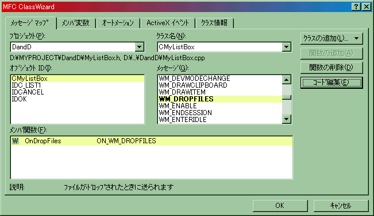
Task: Go to the クラス情報 tab
Action: (214, 23)
